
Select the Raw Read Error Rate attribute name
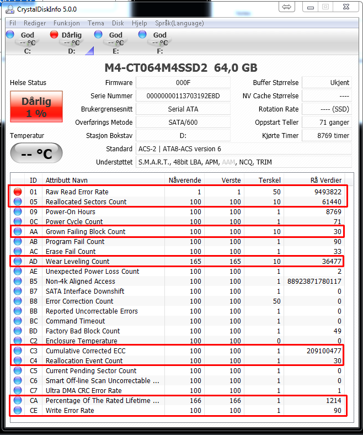77,192
